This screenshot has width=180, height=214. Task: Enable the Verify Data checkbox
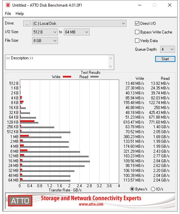pos(137,40)
